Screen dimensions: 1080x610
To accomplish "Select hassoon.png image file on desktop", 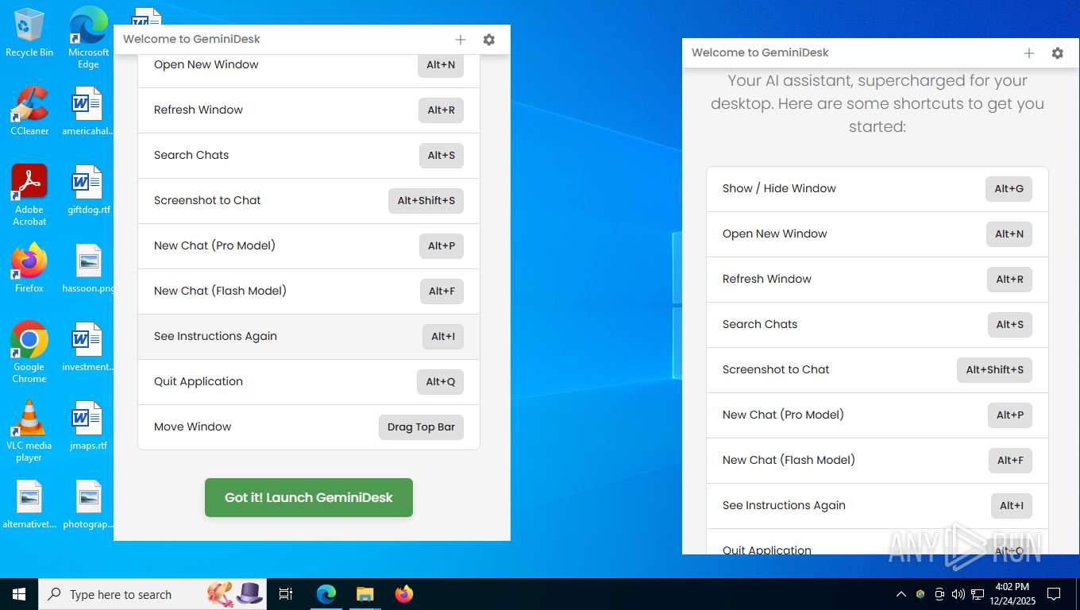I will [88, 268].
